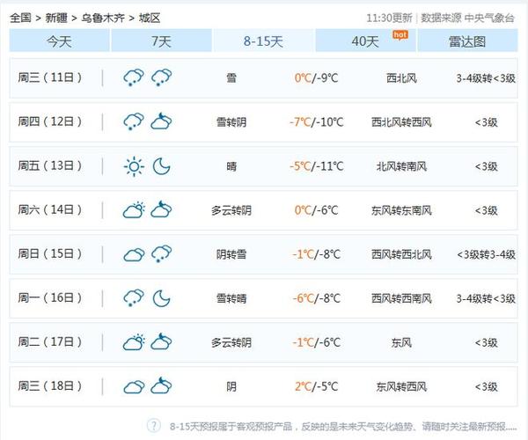
Task: Open the 40天 forecast tab
Action: pyautogui.click(x=365, y=40)
